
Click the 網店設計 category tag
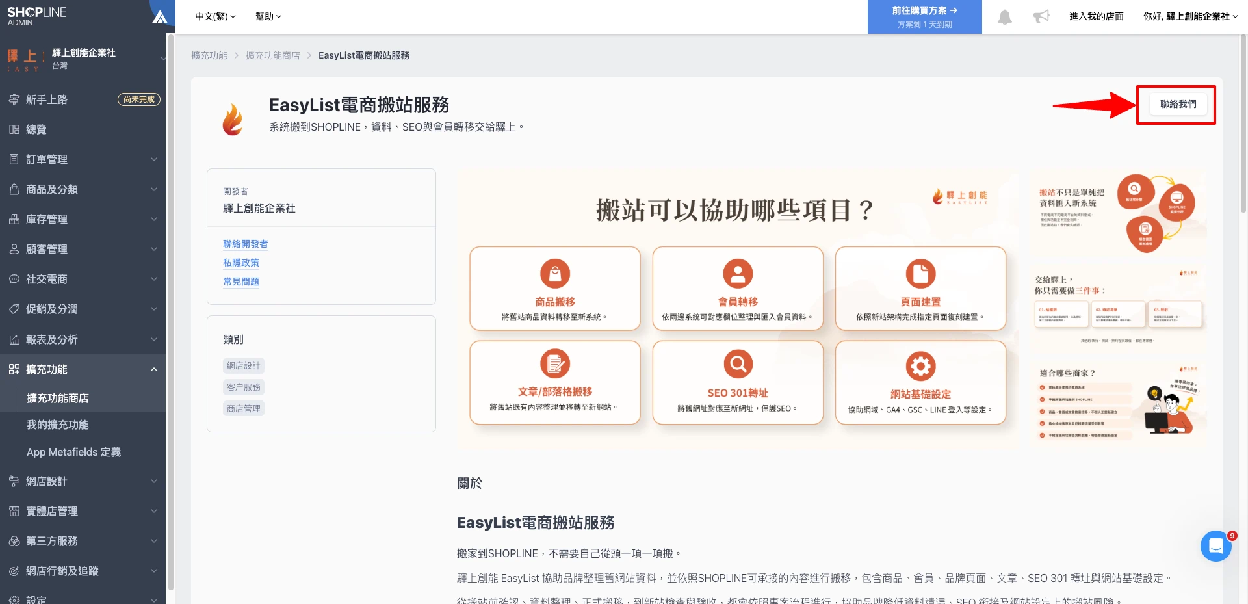click(244, 365)
